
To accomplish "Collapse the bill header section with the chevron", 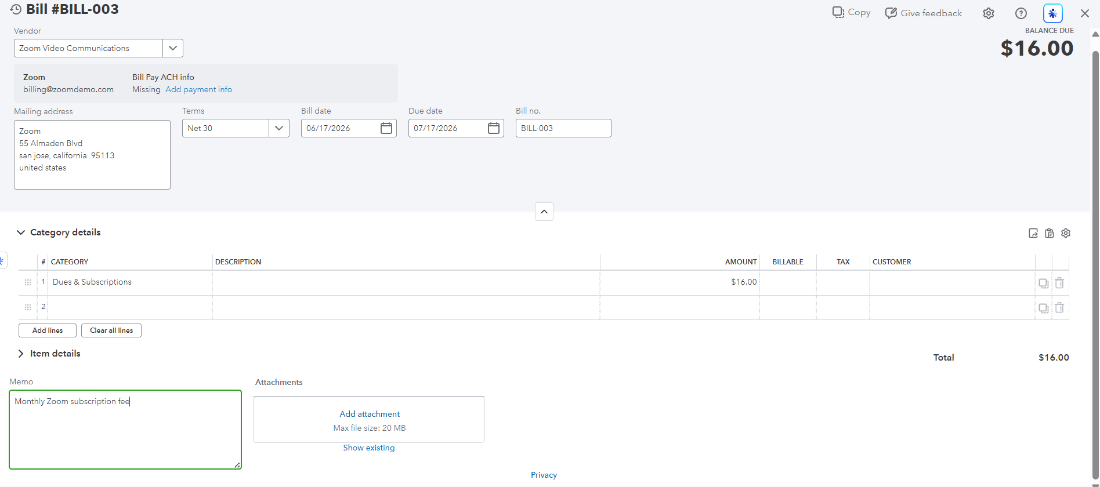I will point(544,212).
